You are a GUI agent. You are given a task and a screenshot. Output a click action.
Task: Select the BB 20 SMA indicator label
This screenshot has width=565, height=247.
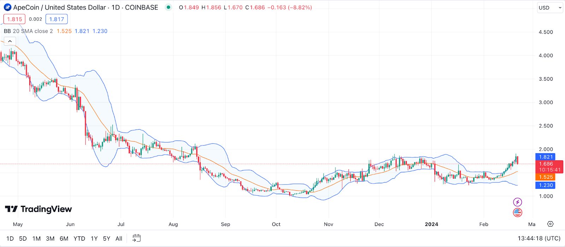28,31
